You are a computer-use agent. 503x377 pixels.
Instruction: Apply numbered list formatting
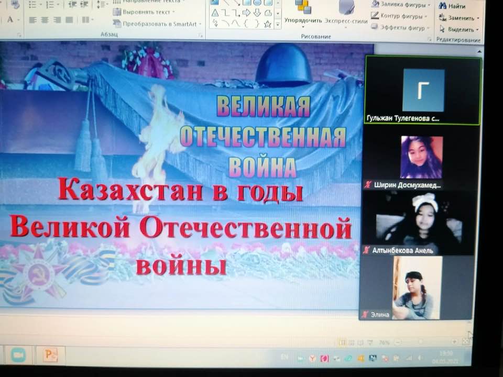50,5
